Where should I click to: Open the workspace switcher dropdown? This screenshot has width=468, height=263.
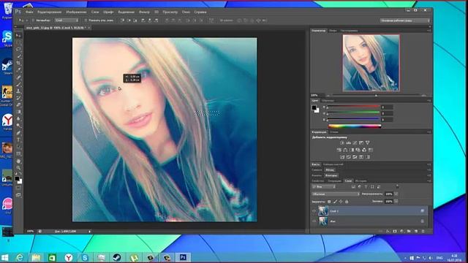404,20
